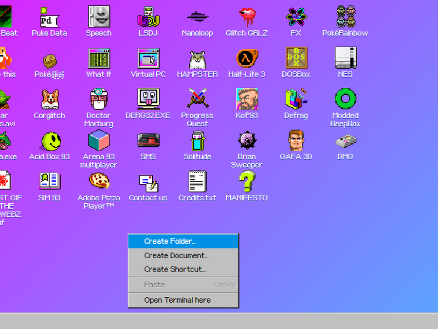
Task: Choose Create Folder... in context menu
Action: (183, 241)
